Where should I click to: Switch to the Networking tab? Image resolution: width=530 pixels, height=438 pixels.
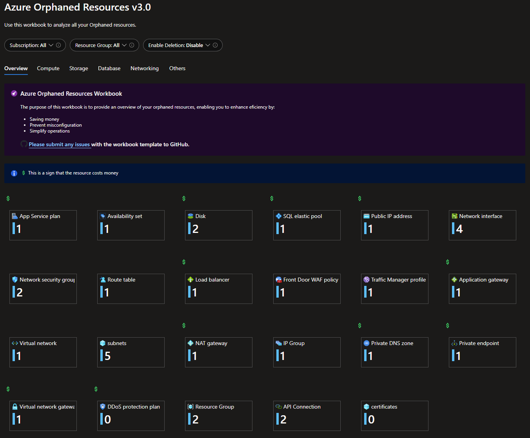coord(144,68)
